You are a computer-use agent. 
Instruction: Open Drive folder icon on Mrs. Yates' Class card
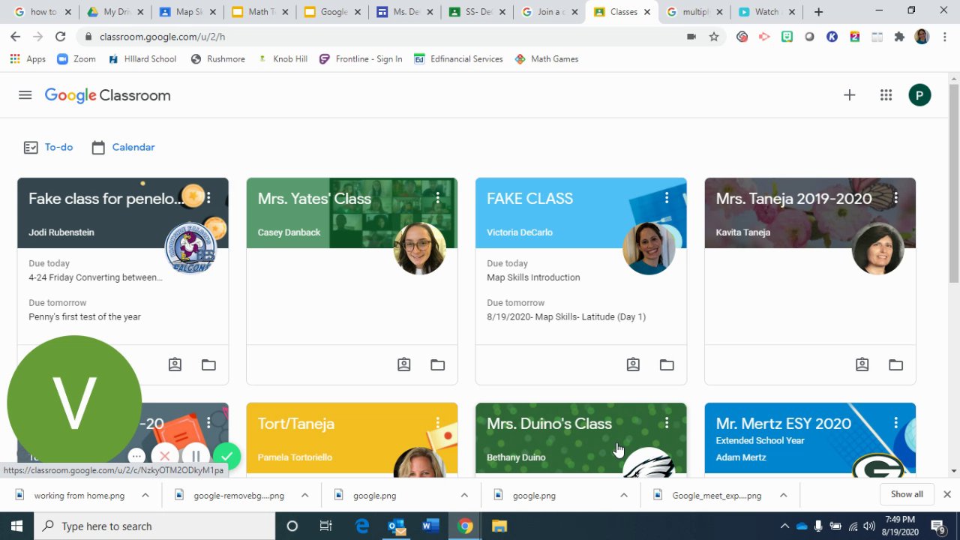(437, 365)
